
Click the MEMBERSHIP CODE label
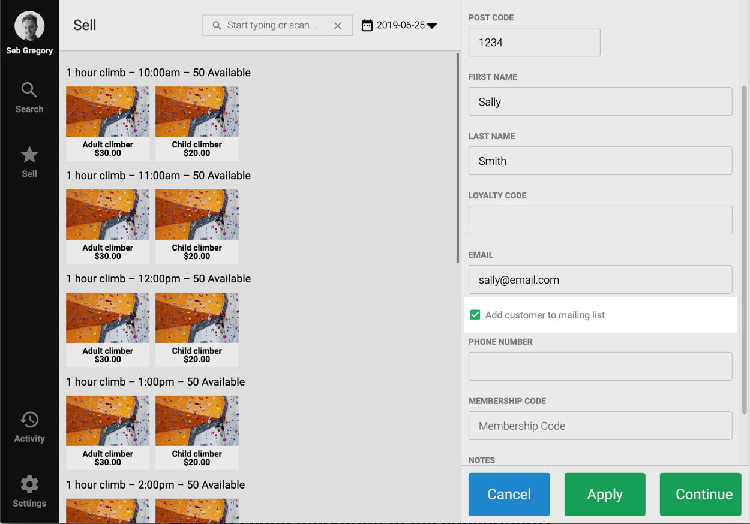pos(507,401)
